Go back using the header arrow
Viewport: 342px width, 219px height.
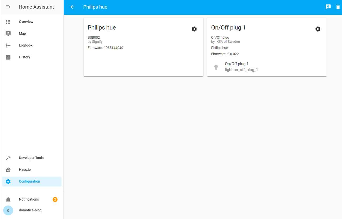click(x=72, y=7)
